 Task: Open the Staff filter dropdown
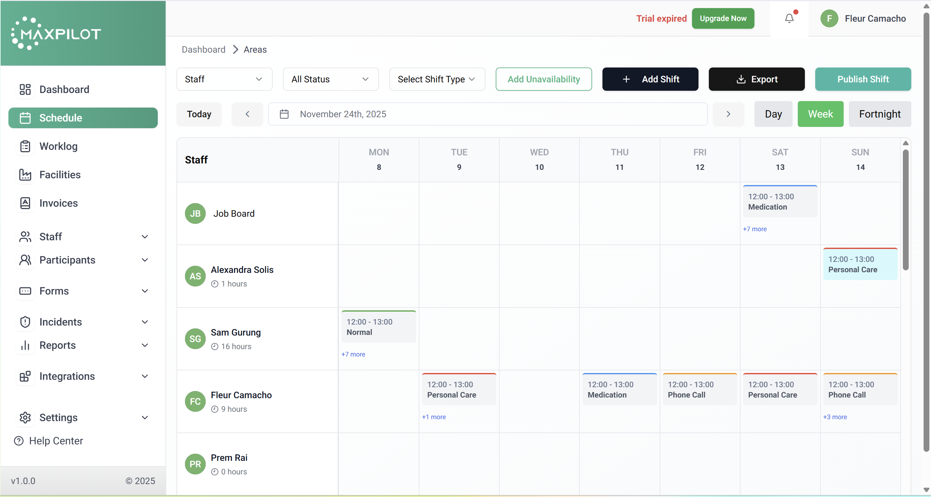click(224, 79)
